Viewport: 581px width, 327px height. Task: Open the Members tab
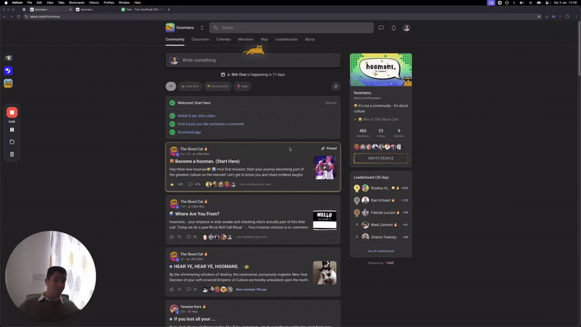coord(246,39)
